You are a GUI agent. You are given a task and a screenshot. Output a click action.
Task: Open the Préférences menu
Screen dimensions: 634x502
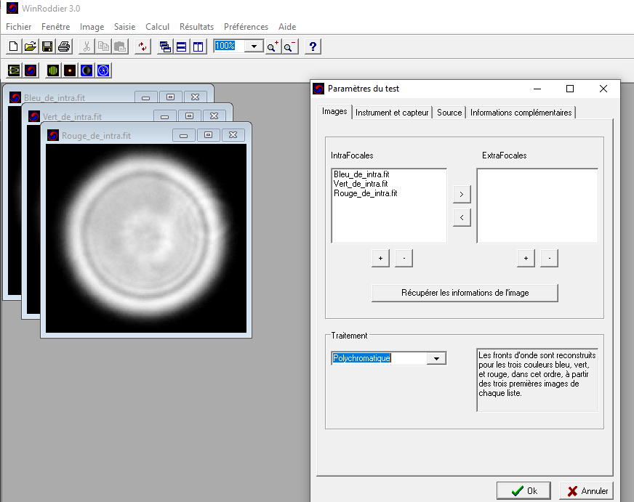coord(246,27)
